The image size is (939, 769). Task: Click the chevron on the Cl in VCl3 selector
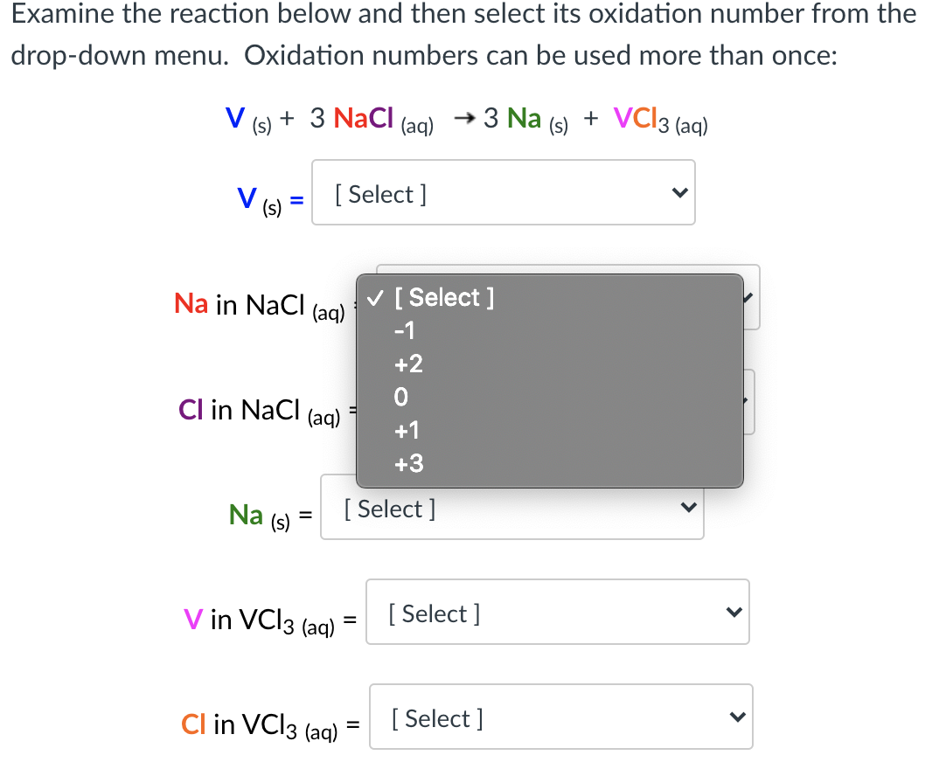click(x=737, y=717)
